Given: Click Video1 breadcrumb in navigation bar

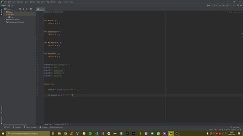Looking at the screenshot, I should point(4,5).
